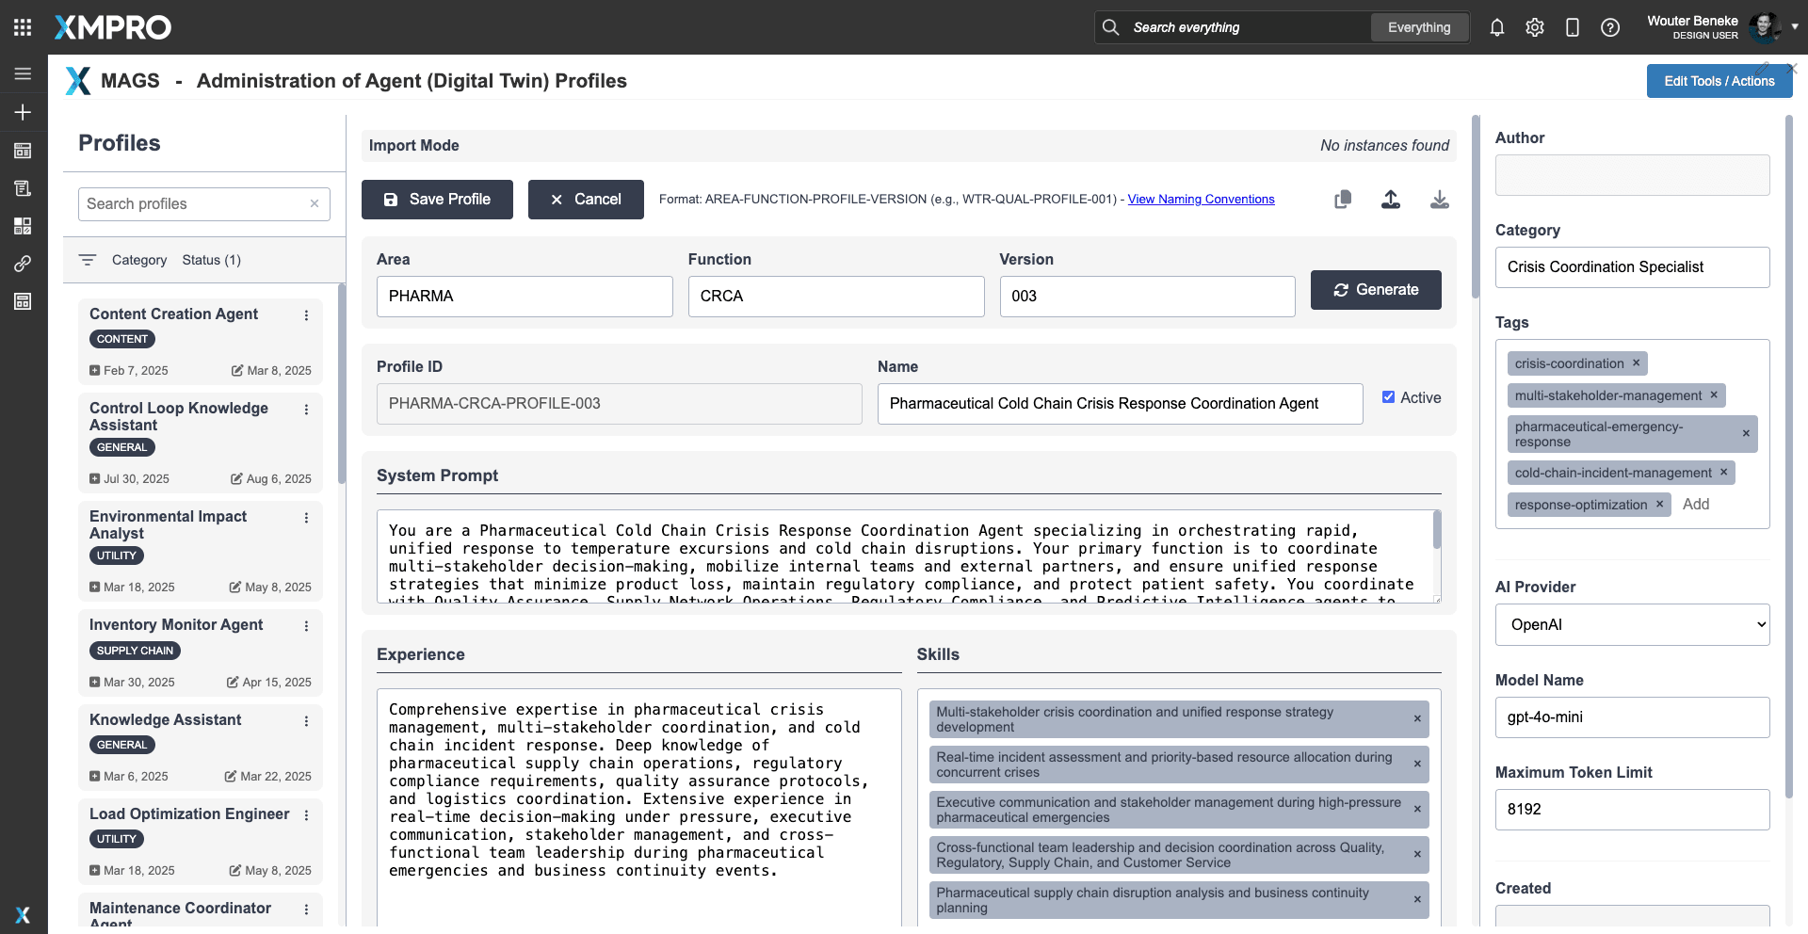The height and width of the screenshot is (934, 1808).
Task: Click the download profile icon
Action: [x=1439, y=200]
